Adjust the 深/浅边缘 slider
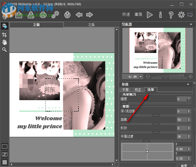 (x=156, y=115)
